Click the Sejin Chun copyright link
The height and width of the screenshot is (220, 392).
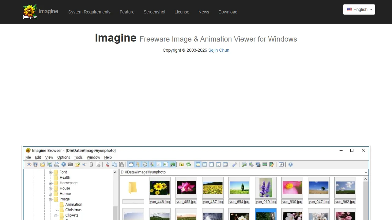click(219, 50)
